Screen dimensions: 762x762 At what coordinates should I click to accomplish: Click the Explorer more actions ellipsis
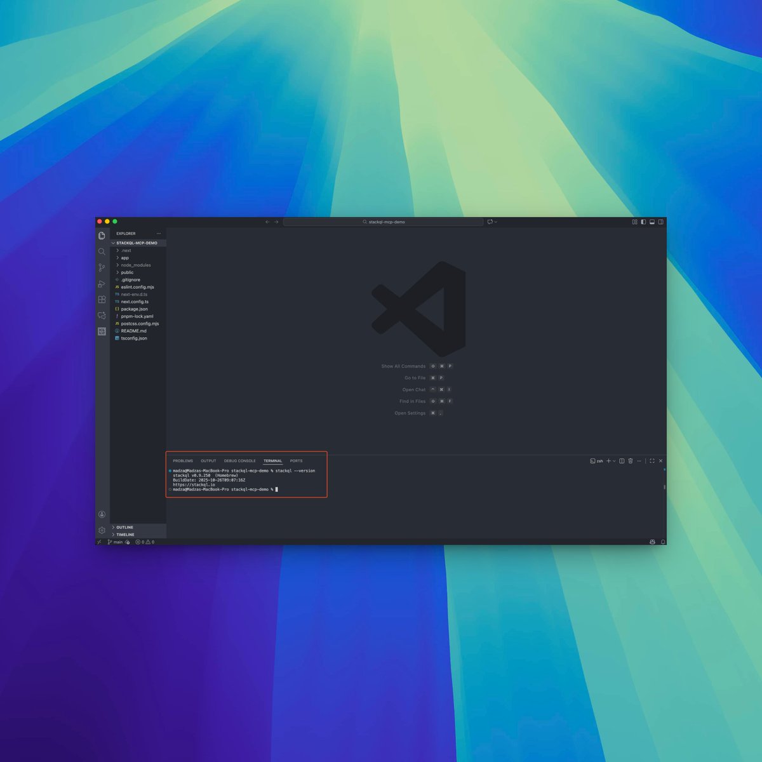coord(159,234)
